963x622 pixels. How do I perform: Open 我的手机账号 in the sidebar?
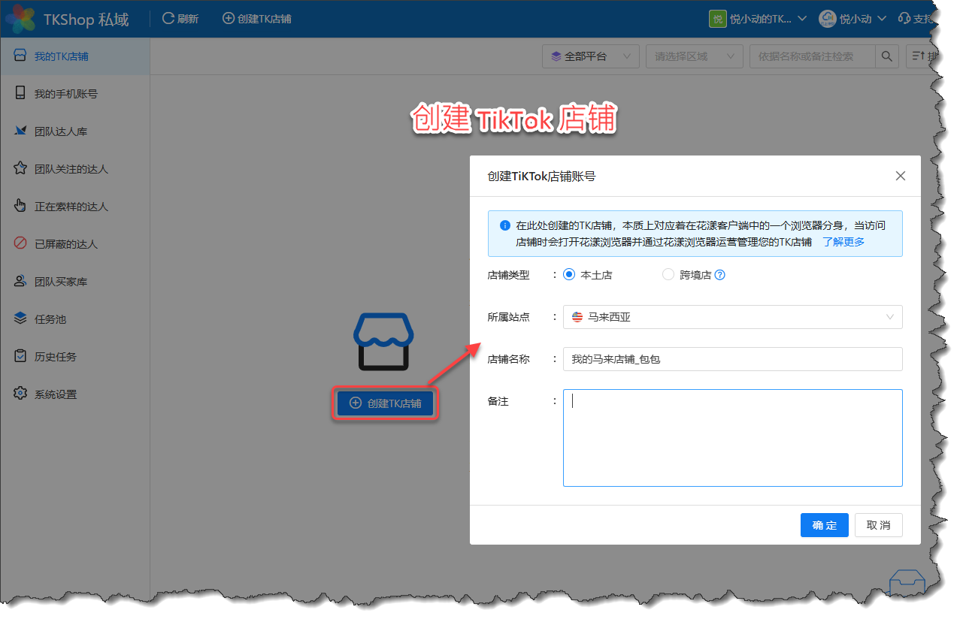tap(75, 94)
